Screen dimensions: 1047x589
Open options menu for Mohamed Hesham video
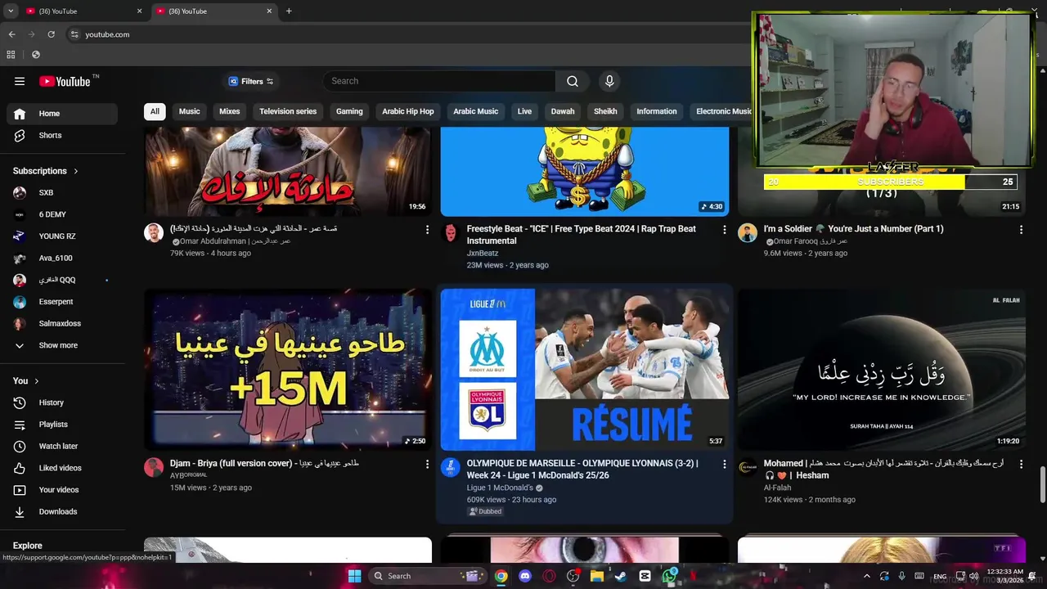[1021, 464]
